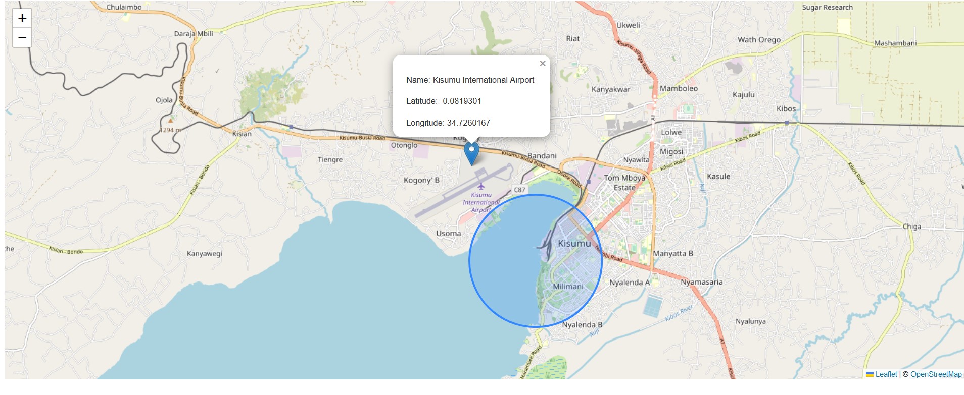Click the Kisian town label

coord(242,134)
